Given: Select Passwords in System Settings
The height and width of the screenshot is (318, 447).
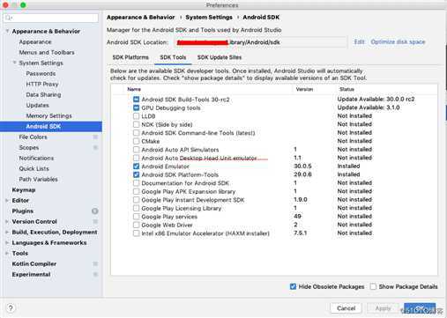Looking at the screenshot, I should (x=41, y=73).
